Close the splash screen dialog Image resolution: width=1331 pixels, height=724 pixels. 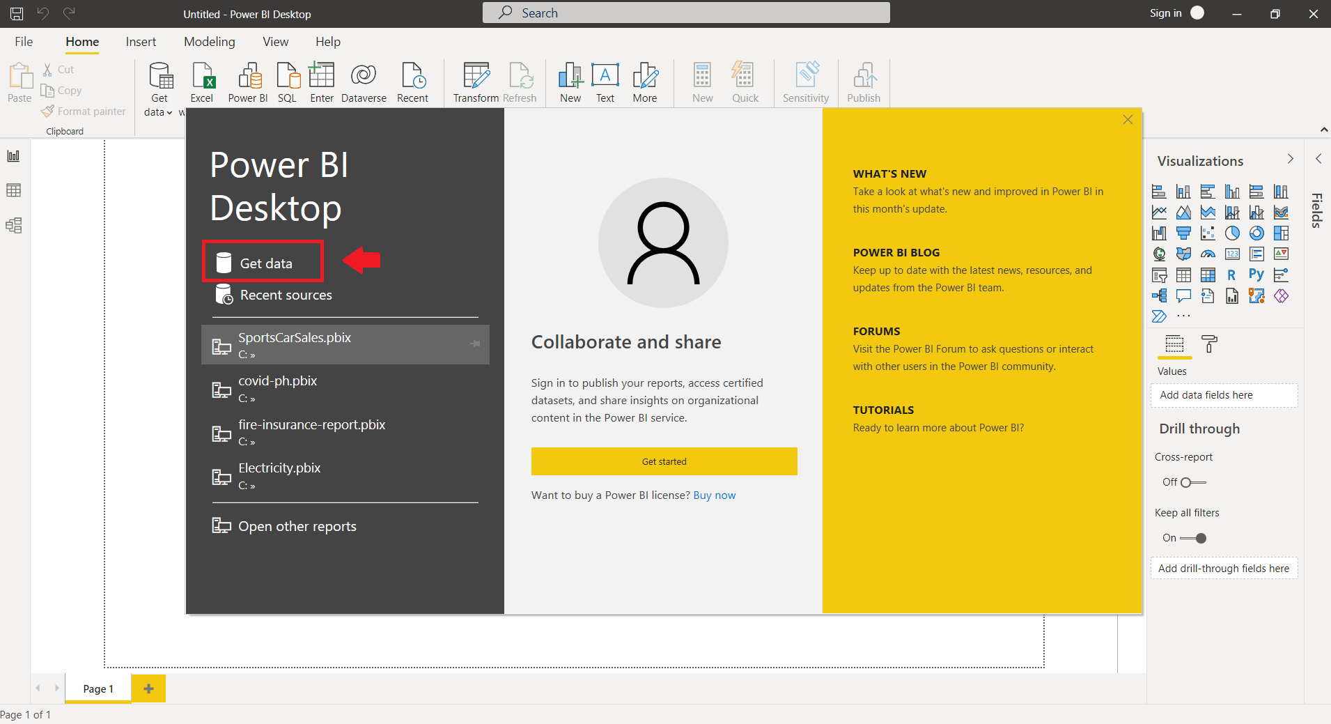1128,120
